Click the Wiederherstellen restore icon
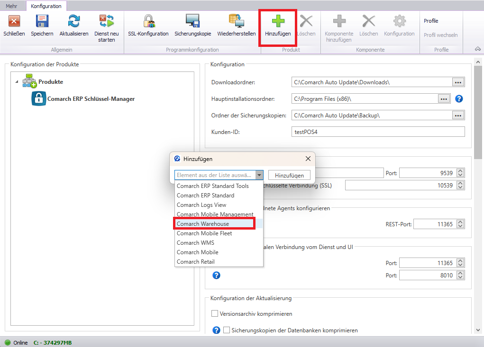484x347 pixels. pyautogui.click(x=237, y=22)
